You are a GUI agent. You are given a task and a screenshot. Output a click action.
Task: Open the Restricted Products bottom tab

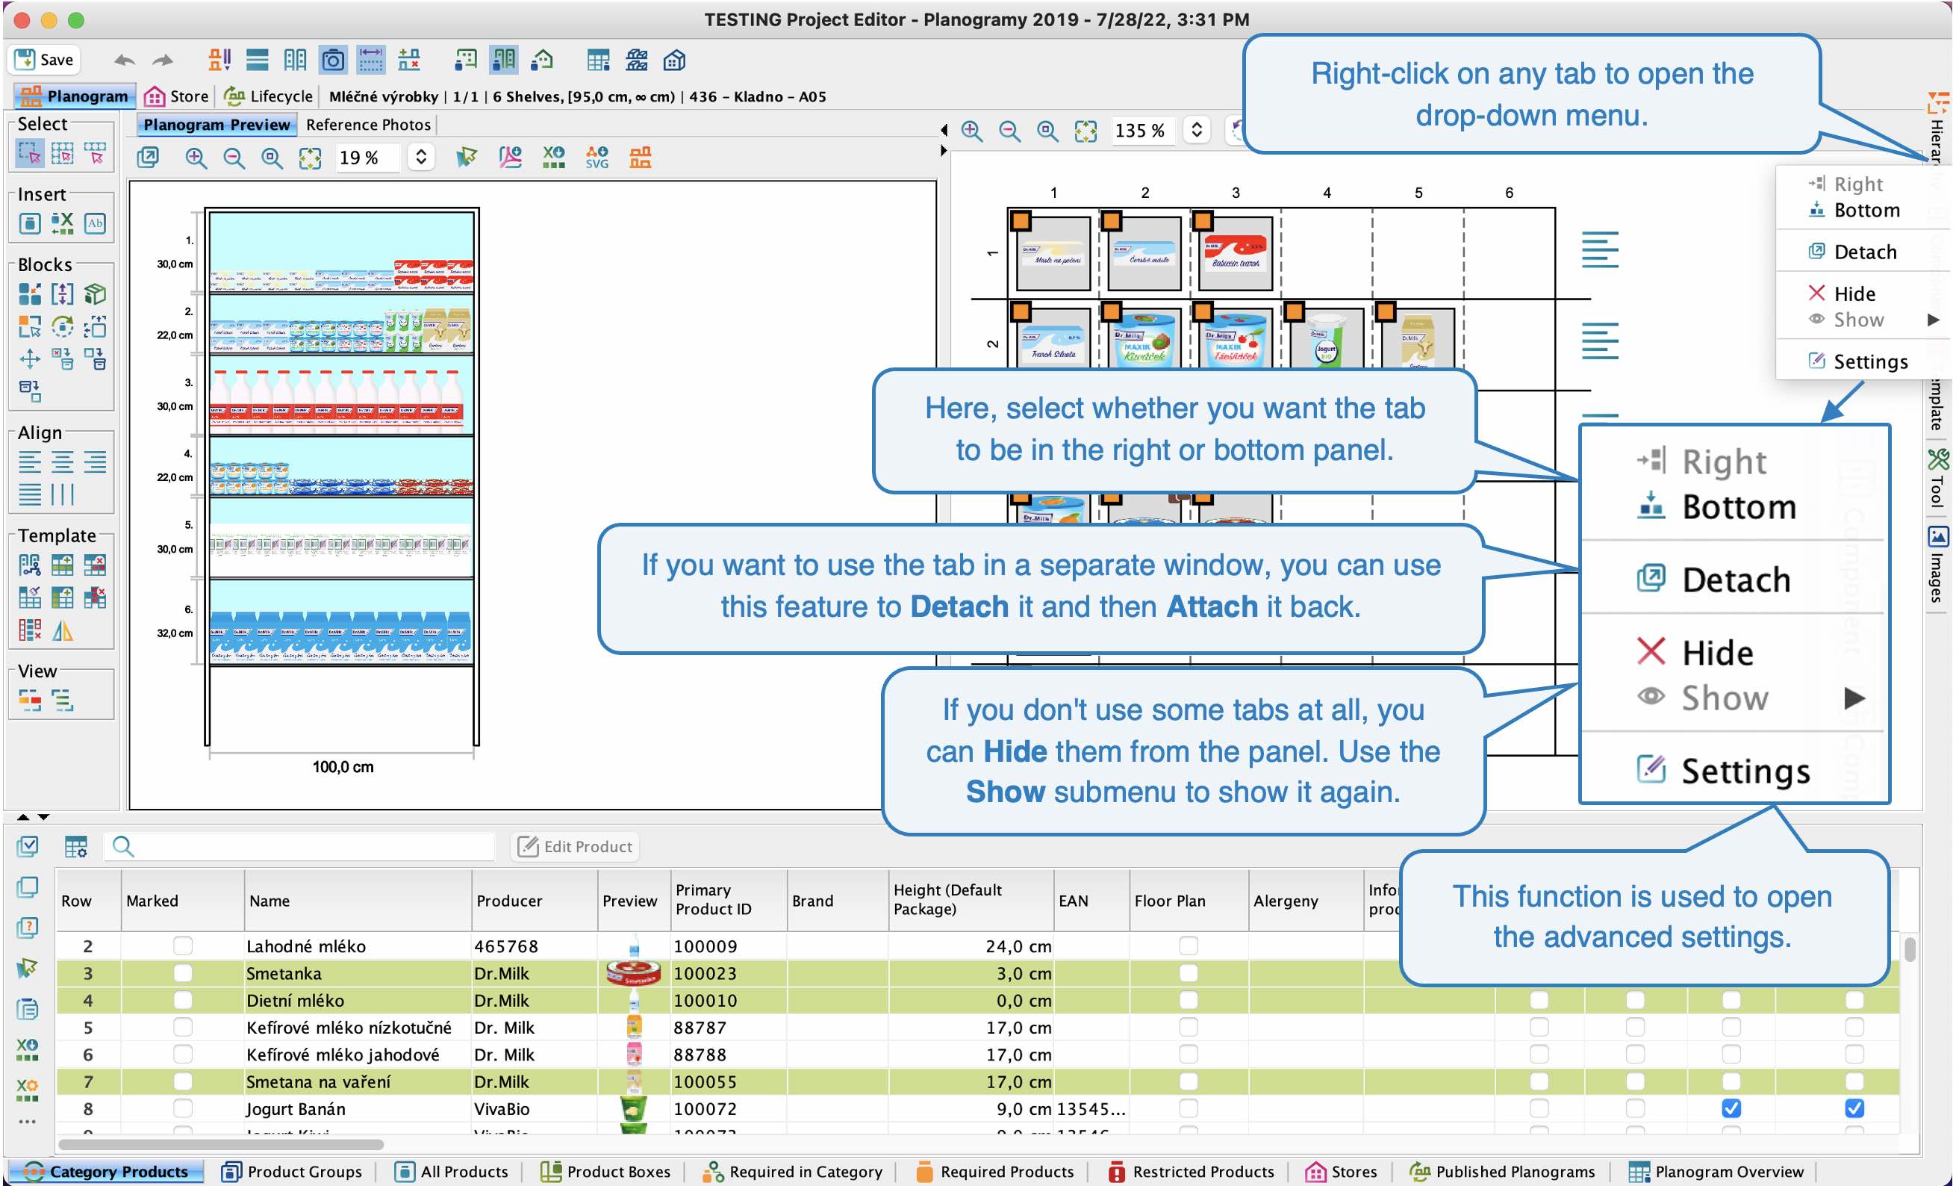point(1192,1172)
